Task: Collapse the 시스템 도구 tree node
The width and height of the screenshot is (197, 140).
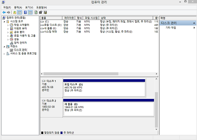Action: 4,22
